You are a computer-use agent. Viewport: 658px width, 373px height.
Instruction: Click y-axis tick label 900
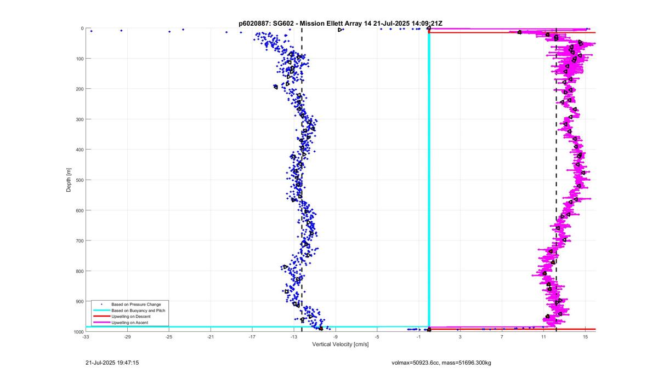tap(79, 301)
